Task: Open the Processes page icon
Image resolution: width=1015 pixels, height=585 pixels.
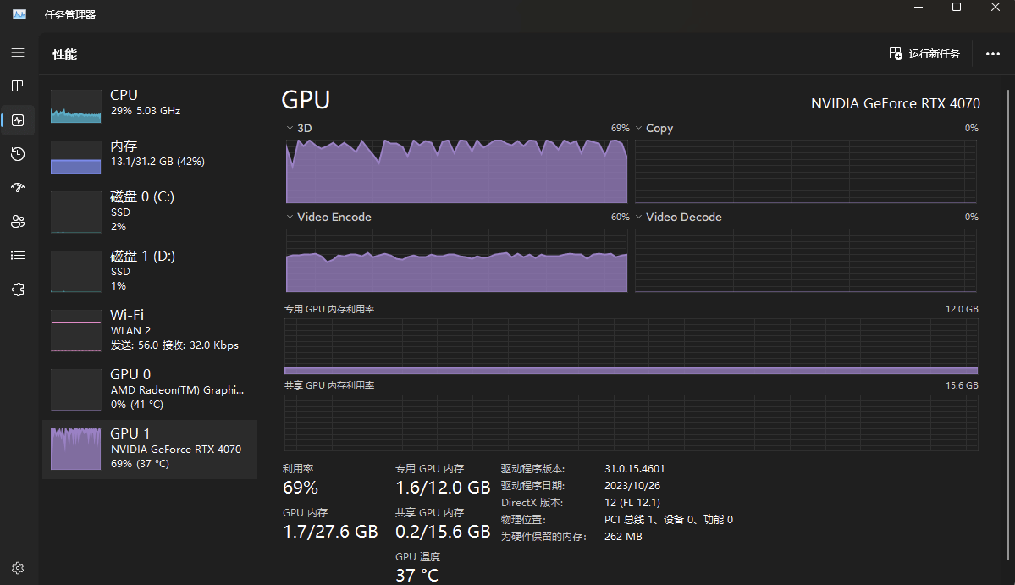Action: point(18,86)
